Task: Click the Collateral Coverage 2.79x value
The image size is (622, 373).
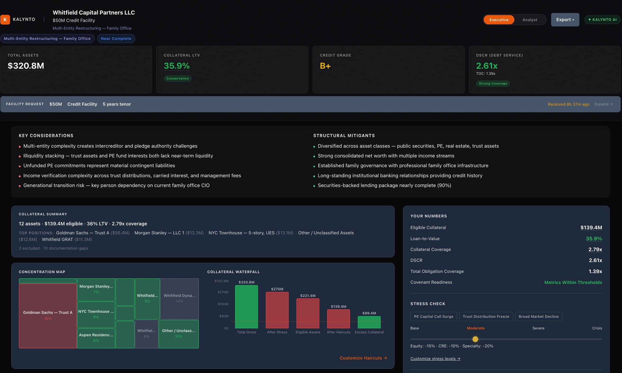Action: click(x=595, y=249)
